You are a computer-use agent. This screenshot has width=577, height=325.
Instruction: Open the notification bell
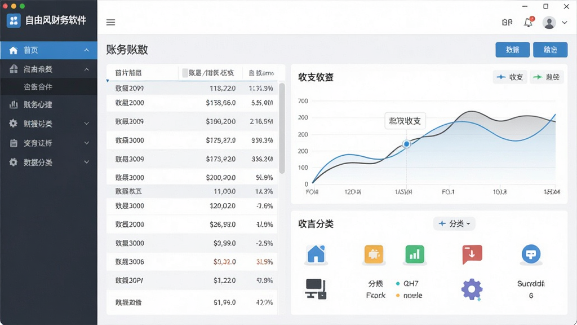[x=528, y=22]
